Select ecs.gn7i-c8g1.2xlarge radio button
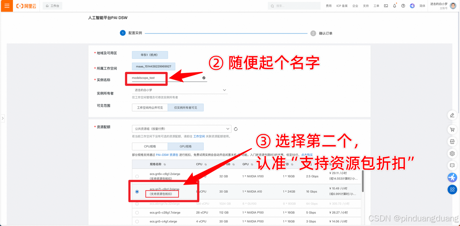Screen dimensions: 460x226 click(137, 191)
